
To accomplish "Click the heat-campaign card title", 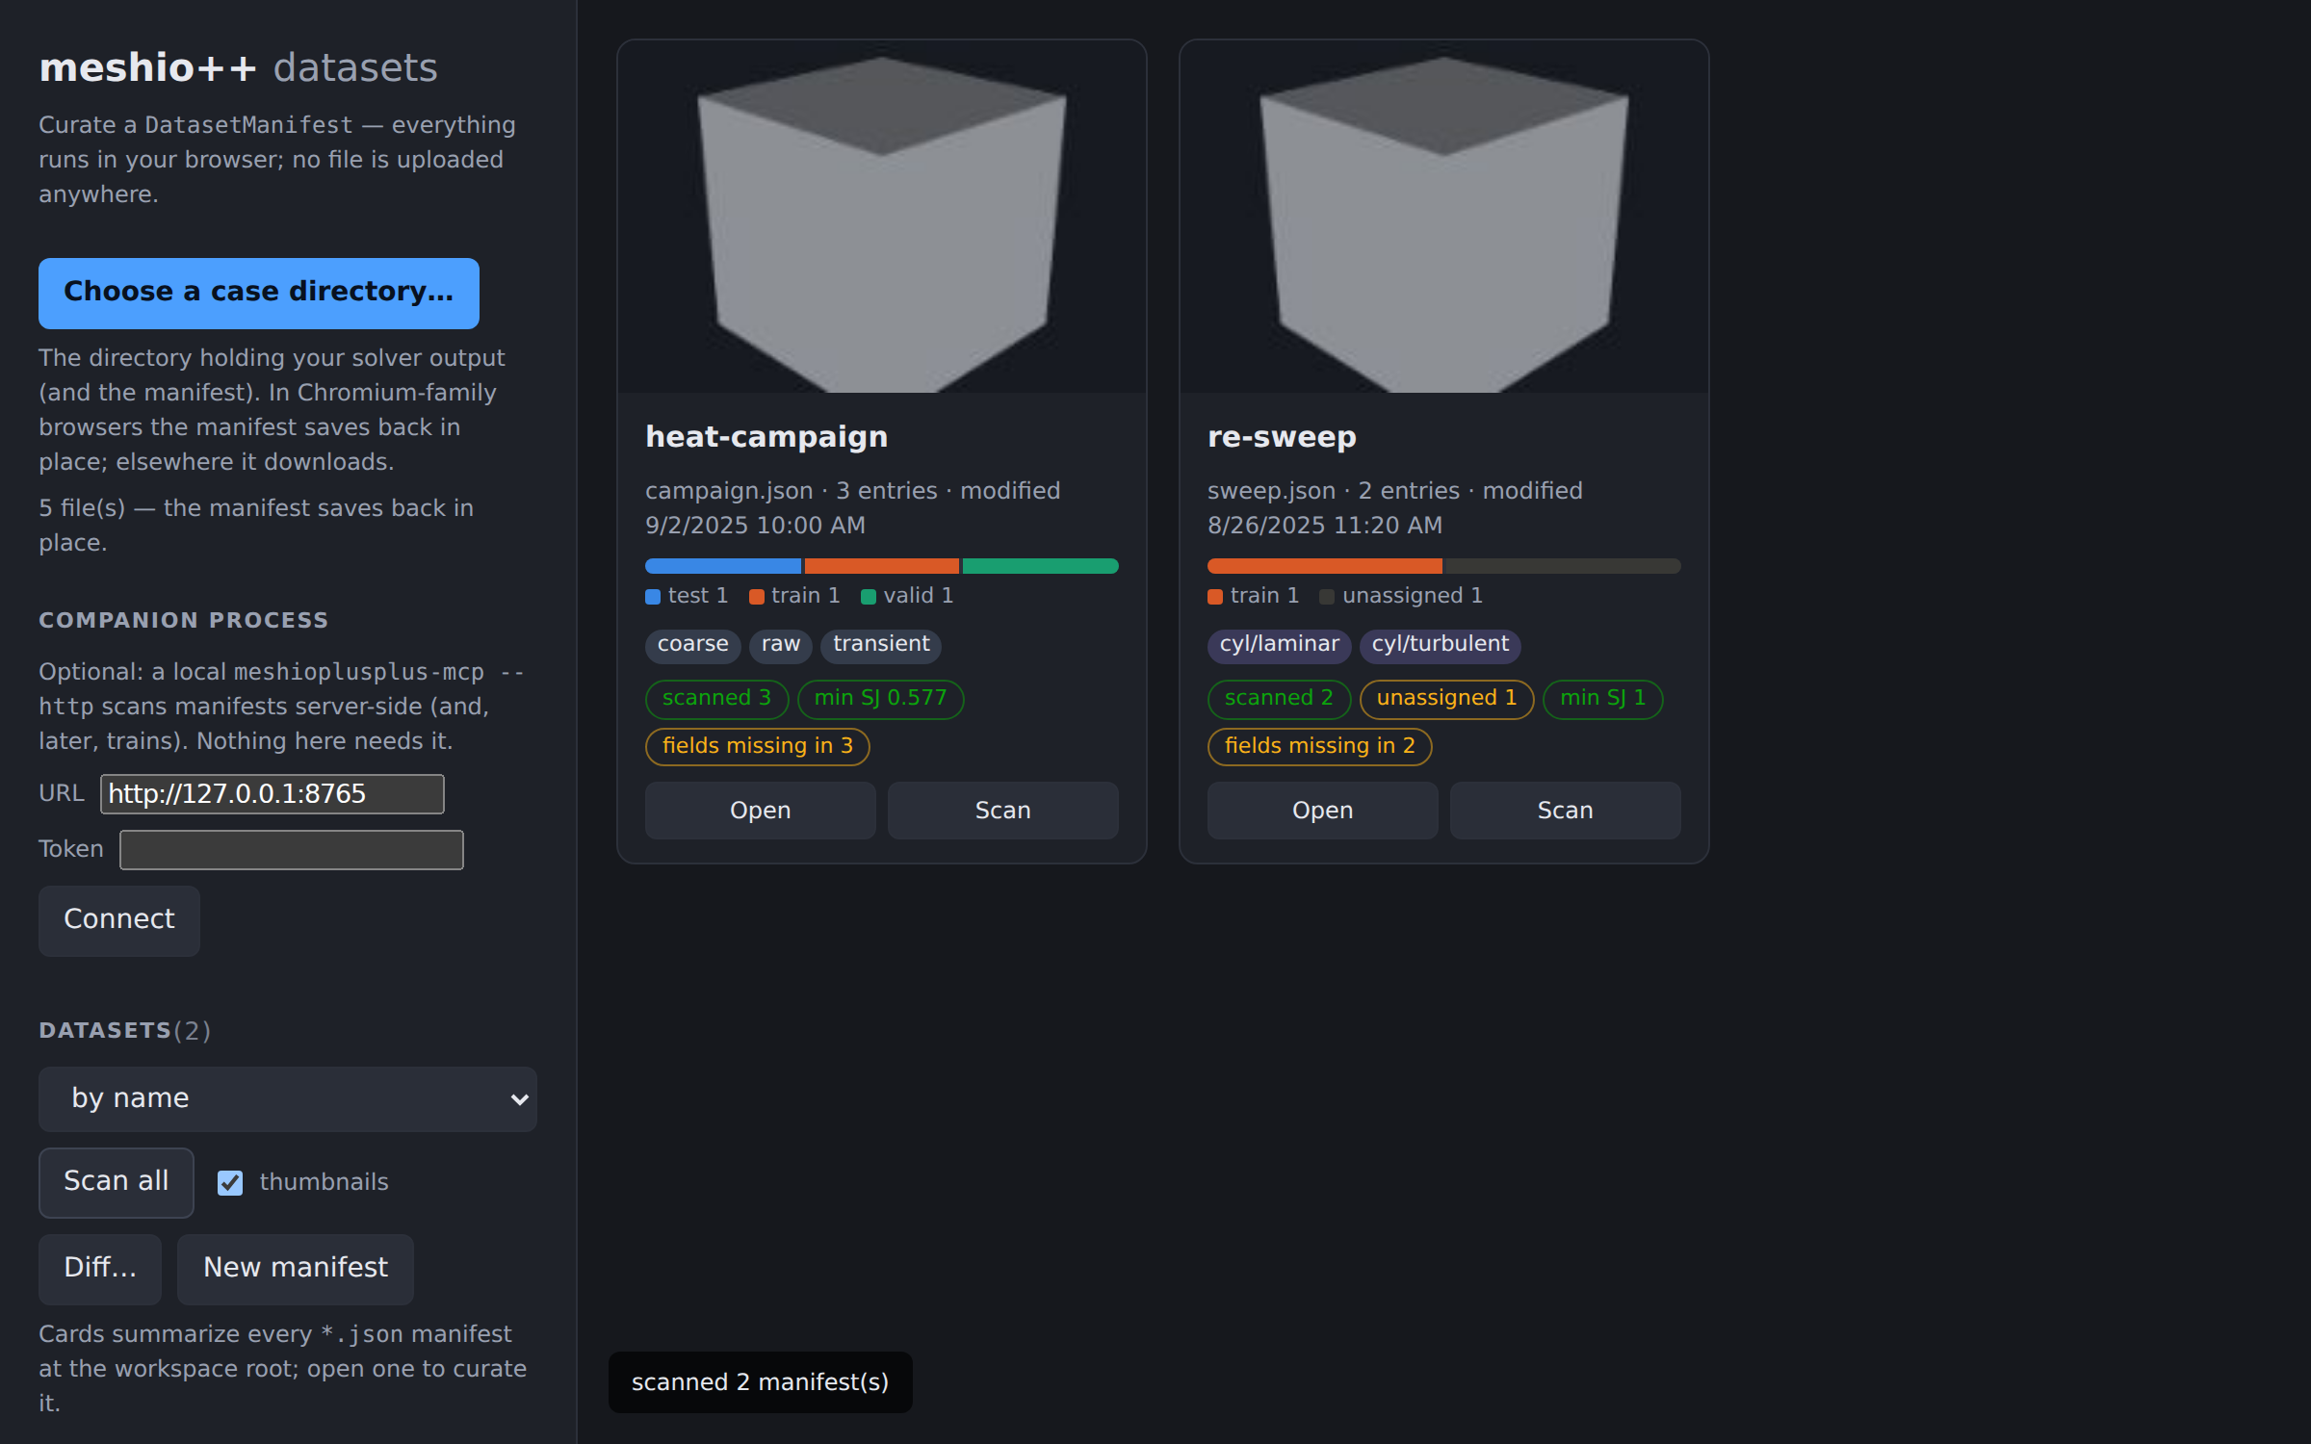I will point(766,437).
